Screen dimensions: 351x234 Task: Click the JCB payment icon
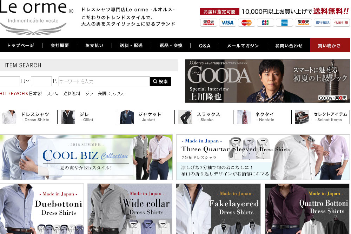265,22
